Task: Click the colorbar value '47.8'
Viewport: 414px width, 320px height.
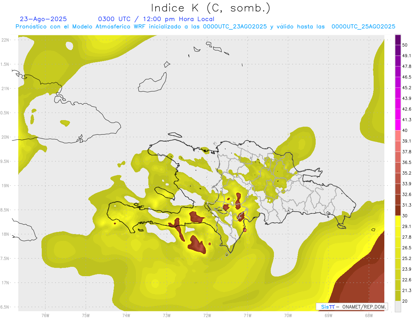Action: 407,66
